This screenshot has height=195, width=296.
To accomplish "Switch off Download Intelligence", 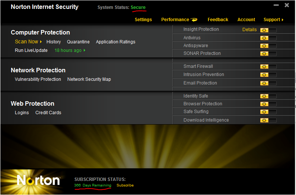I will [268, 120].
